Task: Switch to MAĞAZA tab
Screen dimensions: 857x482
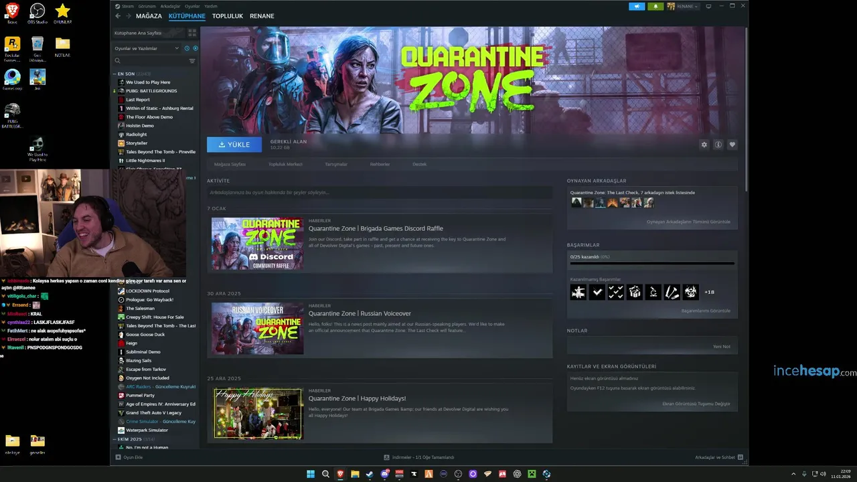Action: pyautogui.click(x=149, y=16)
